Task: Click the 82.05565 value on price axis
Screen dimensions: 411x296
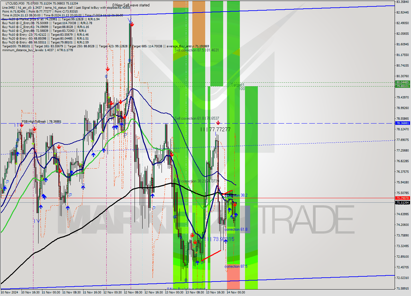Action: pos(403,33)
